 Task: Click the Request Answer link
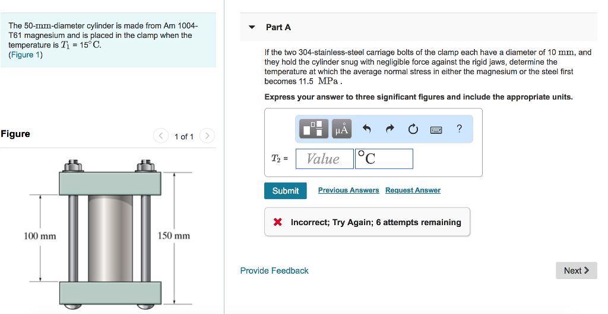point(413,190)
